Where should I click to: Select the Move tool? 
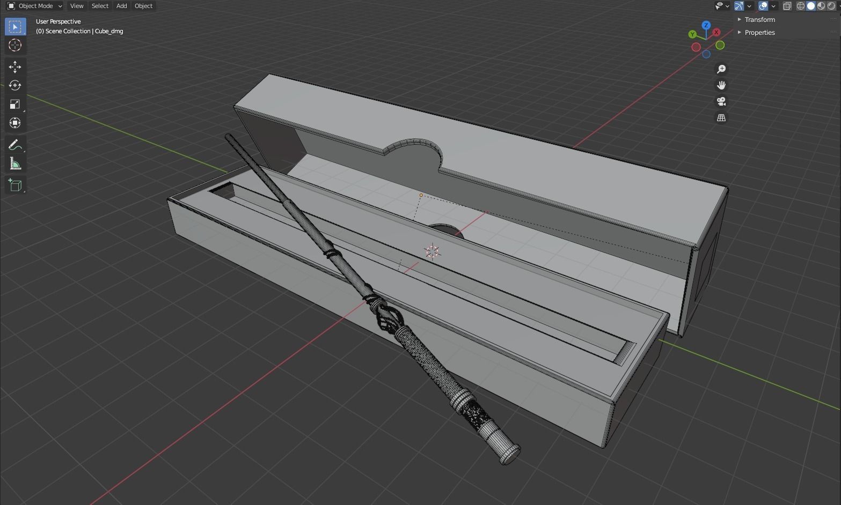click(x=15, y=66)
